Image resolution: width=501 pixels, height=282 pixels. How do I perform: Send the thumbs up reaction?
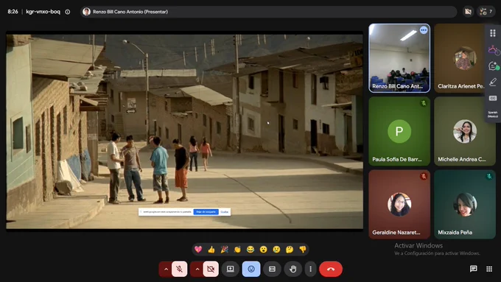(211, 250)
